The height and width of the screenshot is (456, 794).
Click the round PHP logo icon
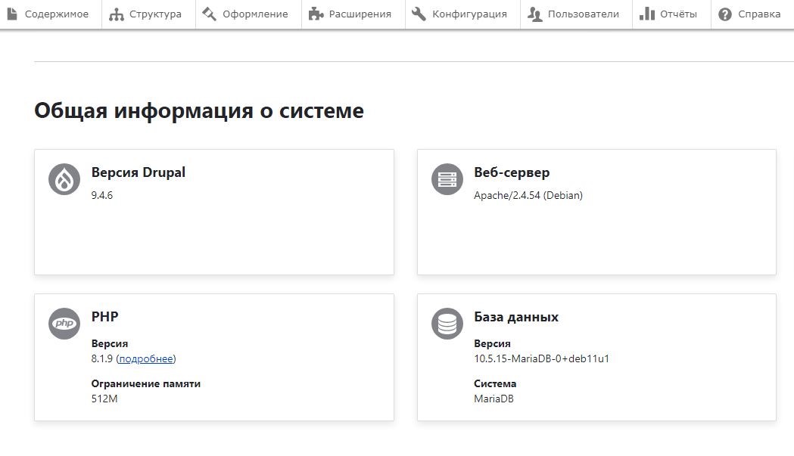tap(64, 324)
